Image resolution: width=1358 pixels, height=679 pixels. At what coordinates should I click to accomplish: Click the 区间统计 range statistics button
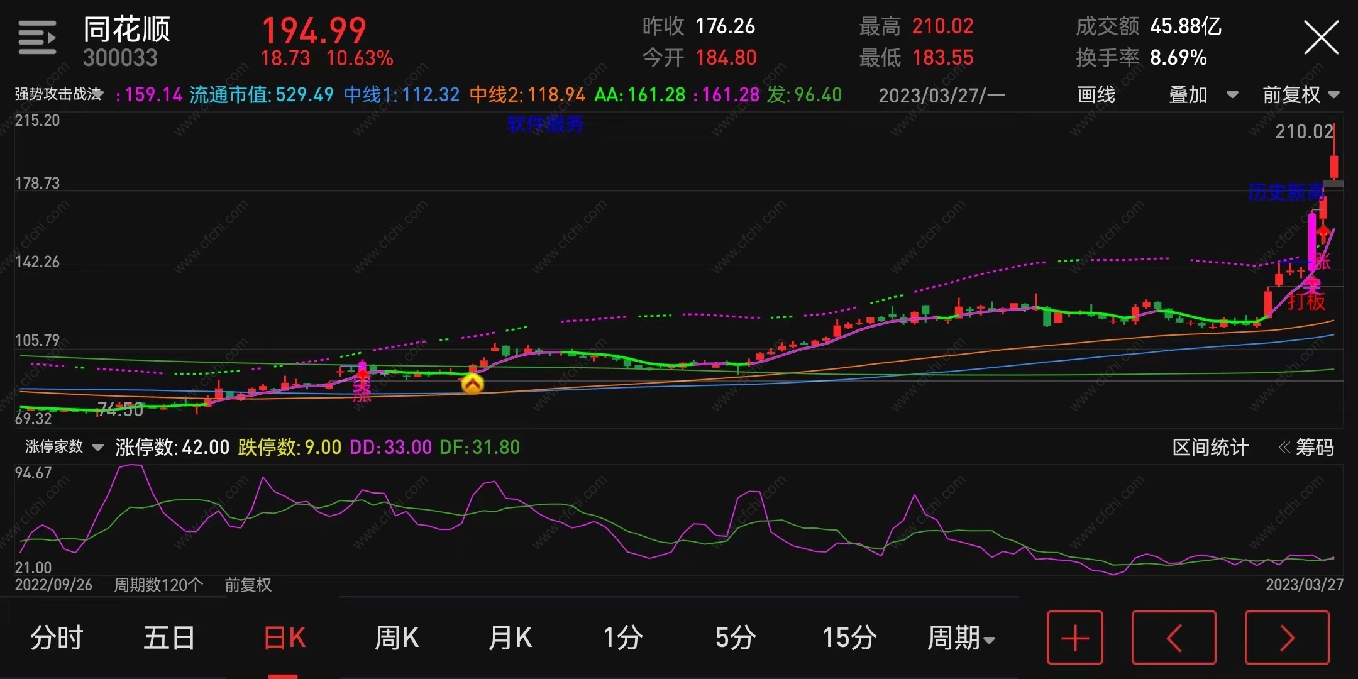point(1210,448)
